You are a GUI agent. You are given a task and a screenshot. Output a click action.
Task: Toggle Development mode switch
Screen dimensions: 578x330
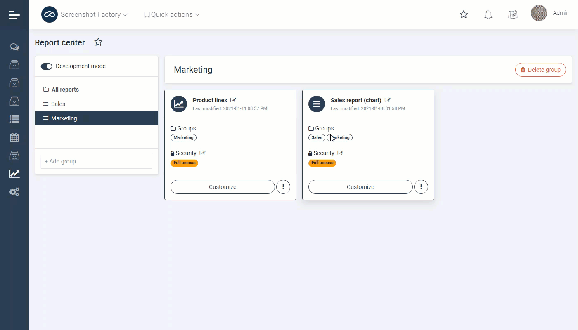point(47,66)
